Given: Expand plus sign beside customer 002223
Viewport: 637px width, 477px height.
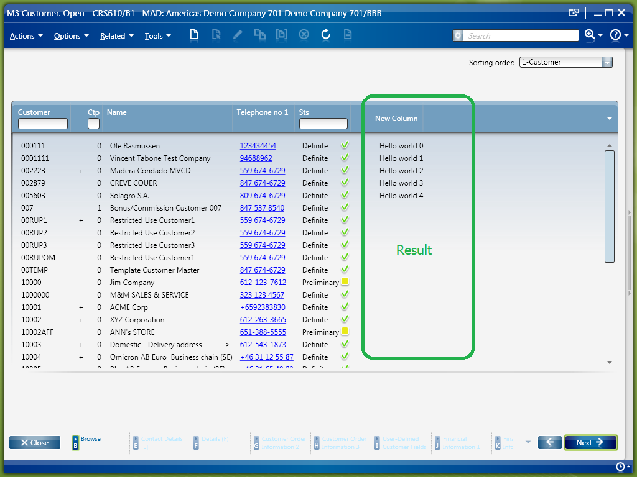Looking at the screenshot, I should [x=81, y=171].
